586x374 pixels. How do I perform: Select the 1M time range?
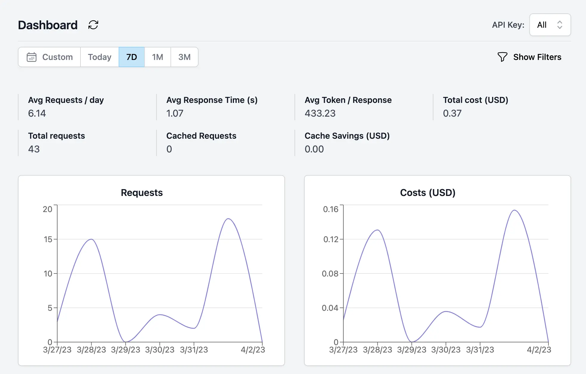click(158, 57)
